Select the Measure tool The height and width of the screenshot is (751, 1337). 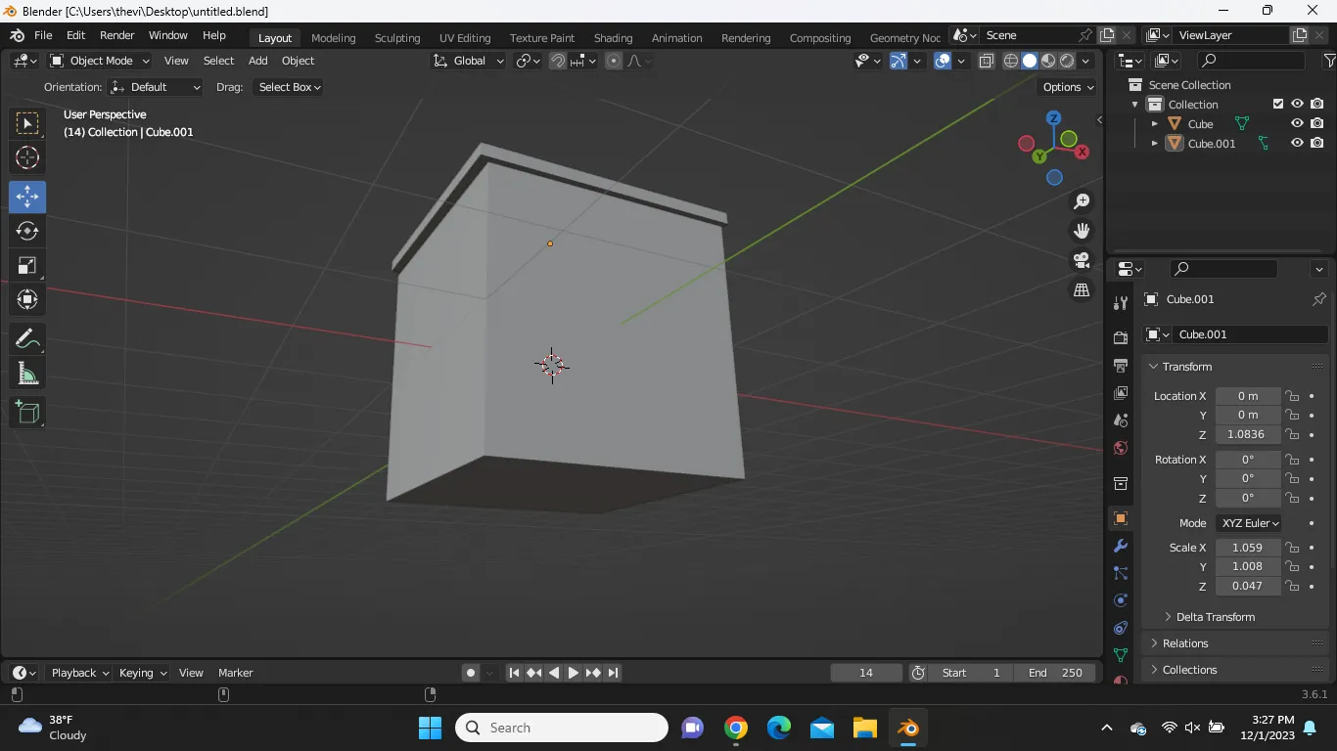pyautogui.click(x=27, y=375)
